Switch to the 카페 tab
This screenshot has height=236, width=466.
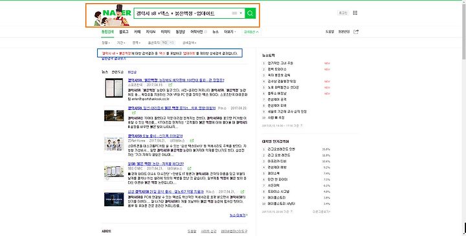coord(137,32)
